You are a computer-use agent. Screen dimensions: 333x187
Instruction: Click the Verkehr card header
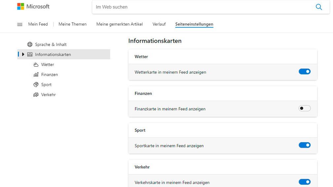click(223, 167)
